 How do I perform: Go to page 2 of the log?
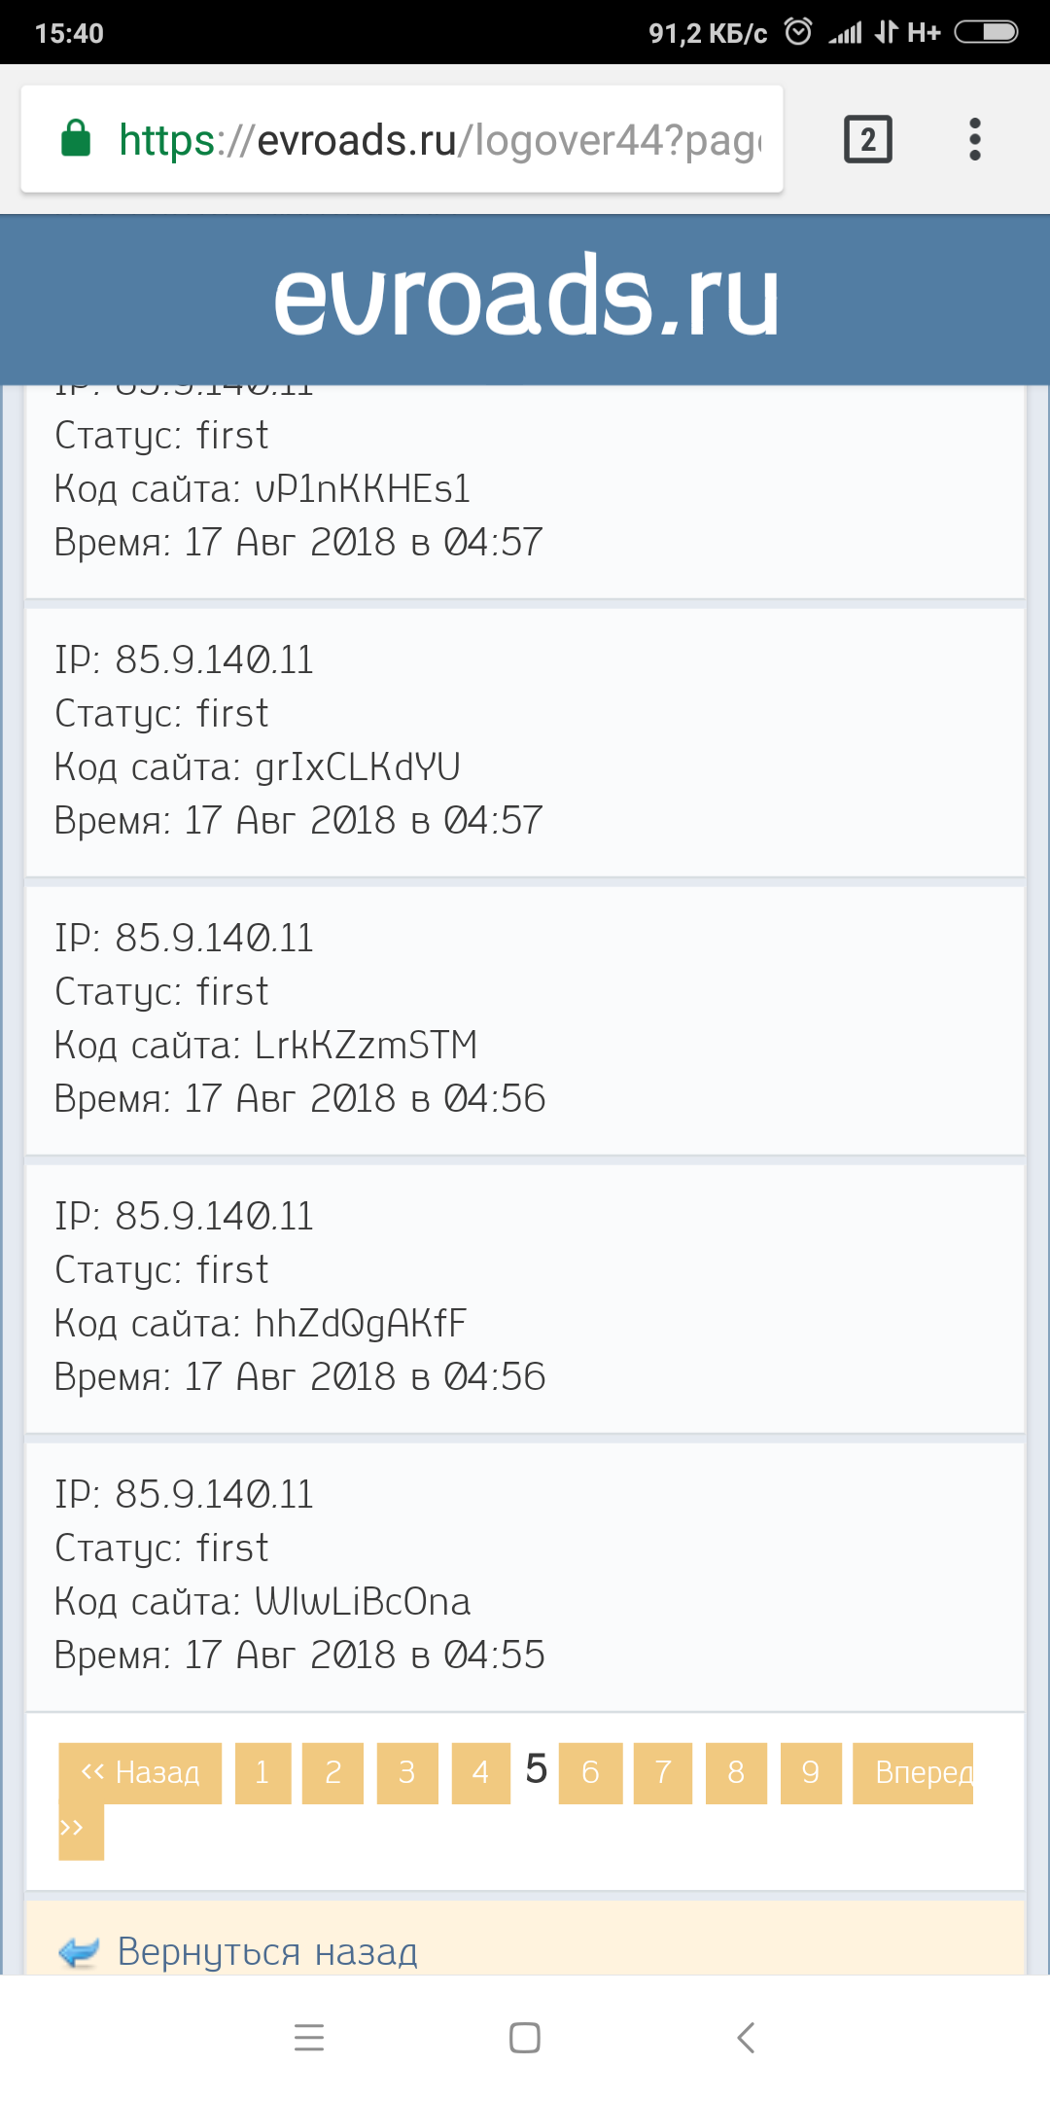click(332, 1772)
